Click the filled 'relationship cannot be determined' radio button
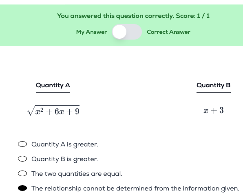The image size is (243, 195). [22, 188]
